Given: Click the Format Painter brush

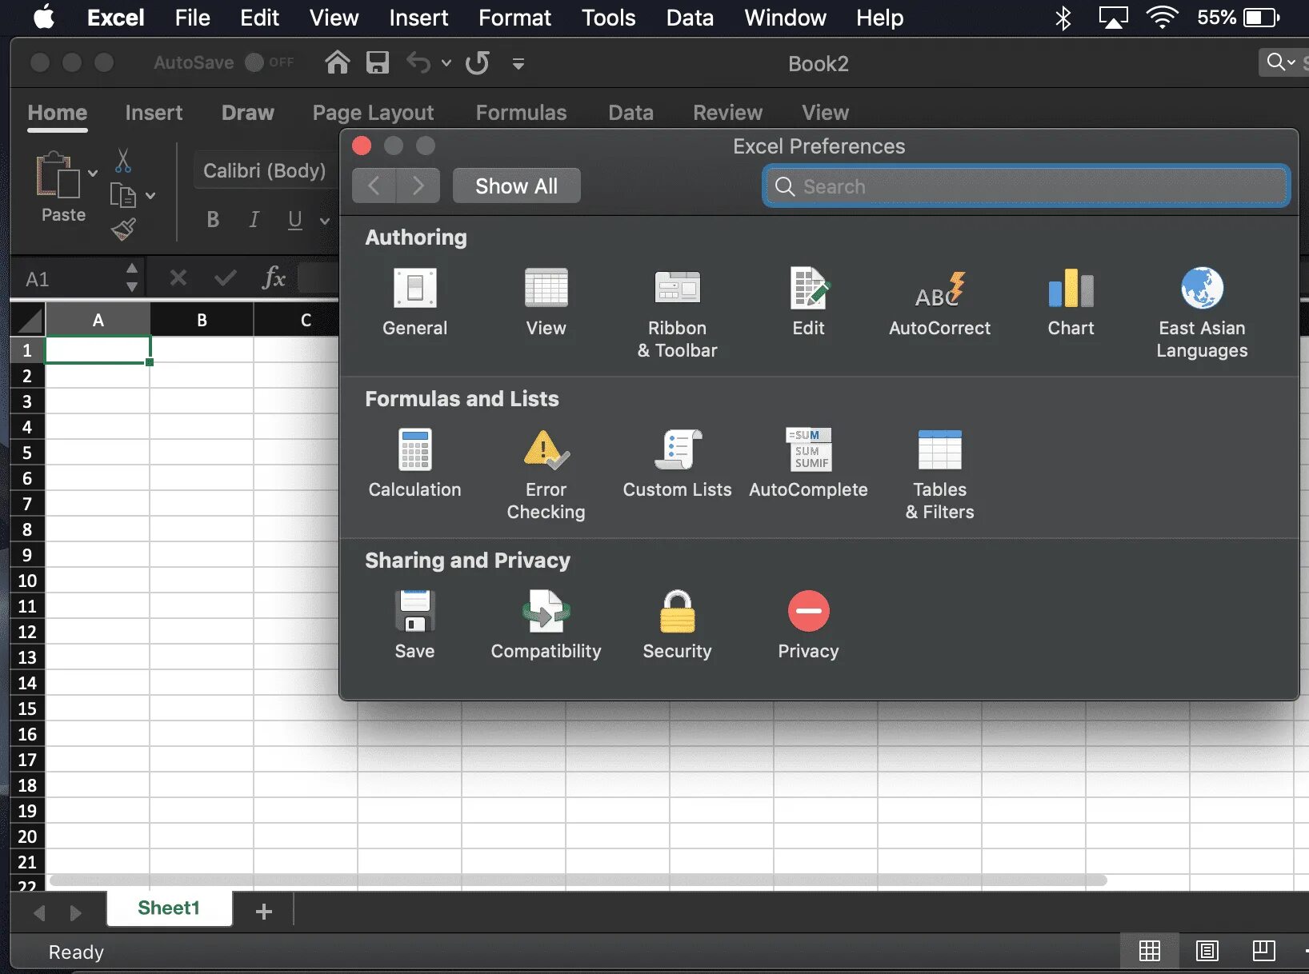Looking at the screenshot, I should click(123, 230).
